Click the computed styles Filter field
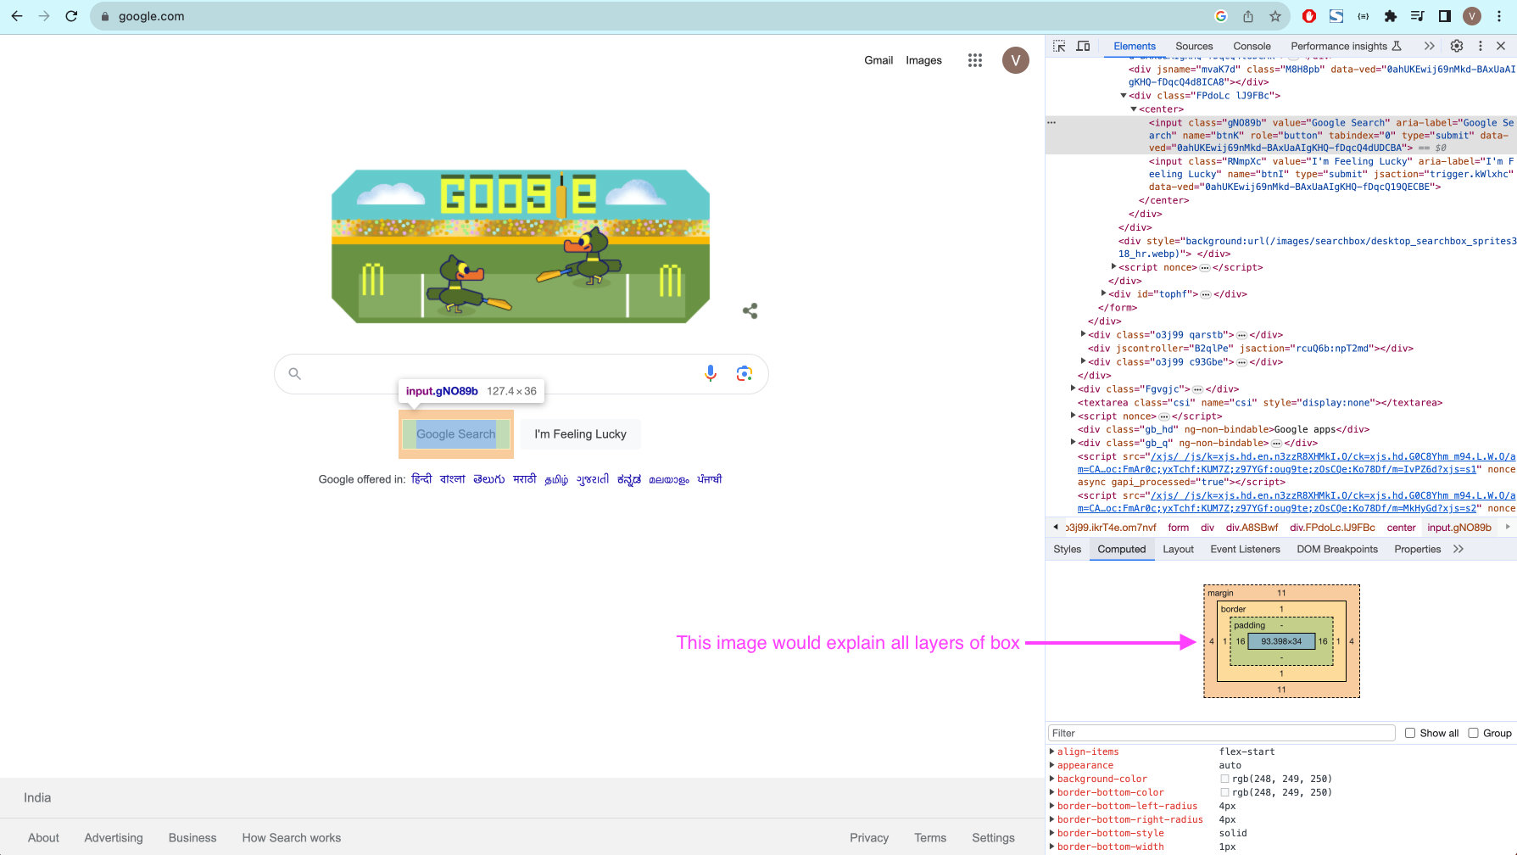Image resolution: width=1517 pixels, height=855 pixels. click(1222, 733)
